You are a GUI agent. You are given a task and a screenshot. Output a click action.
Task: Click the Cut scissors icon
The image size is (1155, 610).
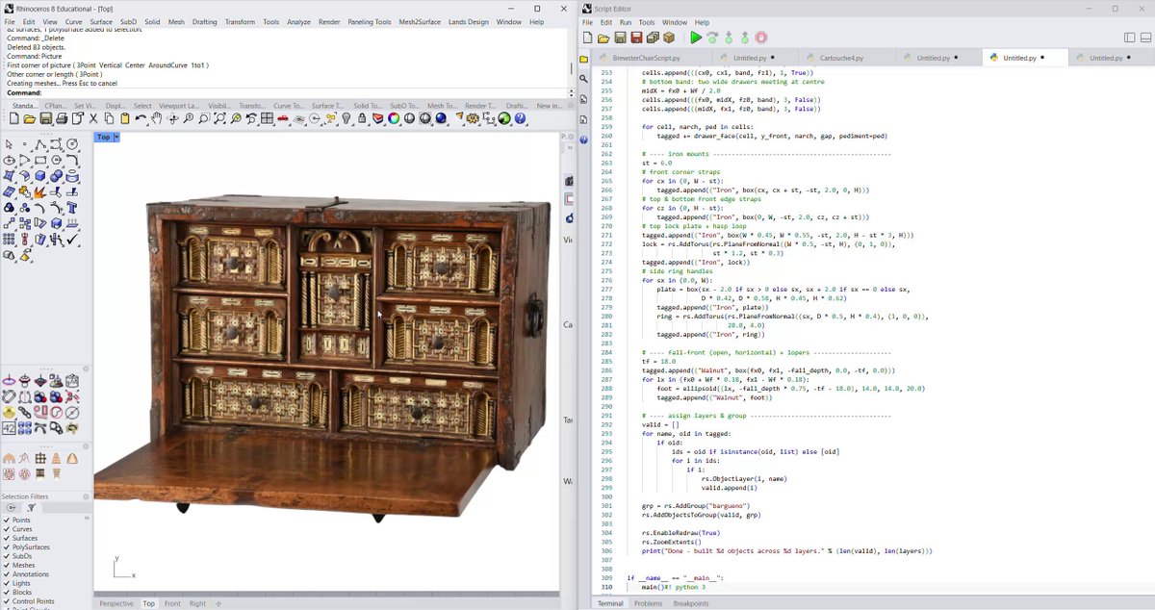click(93, 118)
